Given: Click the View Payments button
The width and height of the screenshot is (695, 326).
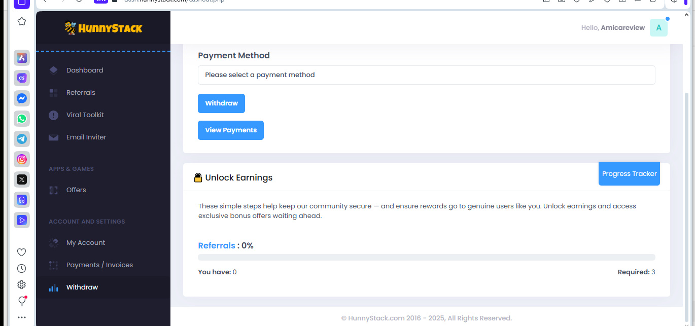Looking at the screenshot, I should point(231,130).
